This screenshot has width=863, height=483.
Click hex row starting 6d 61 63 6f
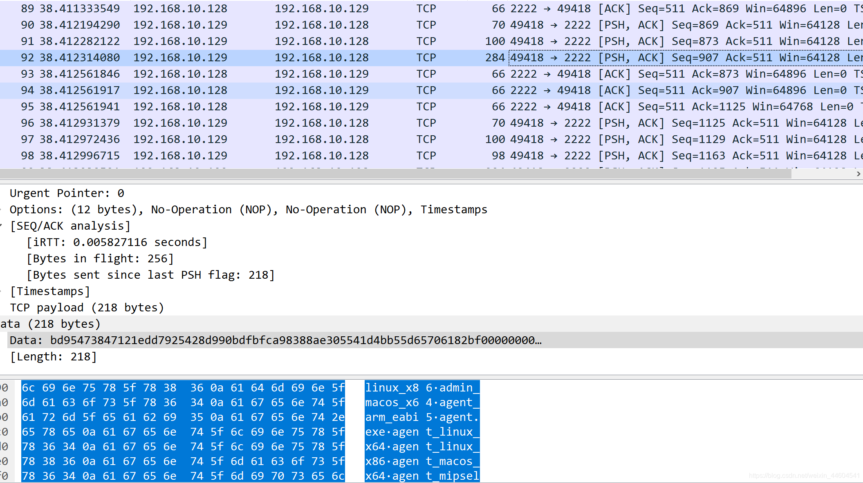(183, 402)
